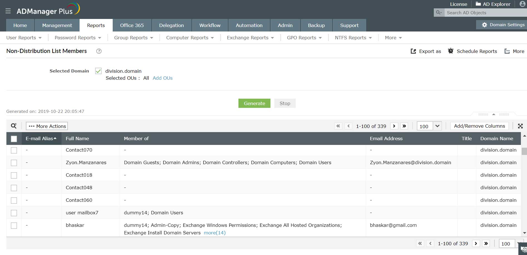Show more(14) groups for bhaskar

215,233
